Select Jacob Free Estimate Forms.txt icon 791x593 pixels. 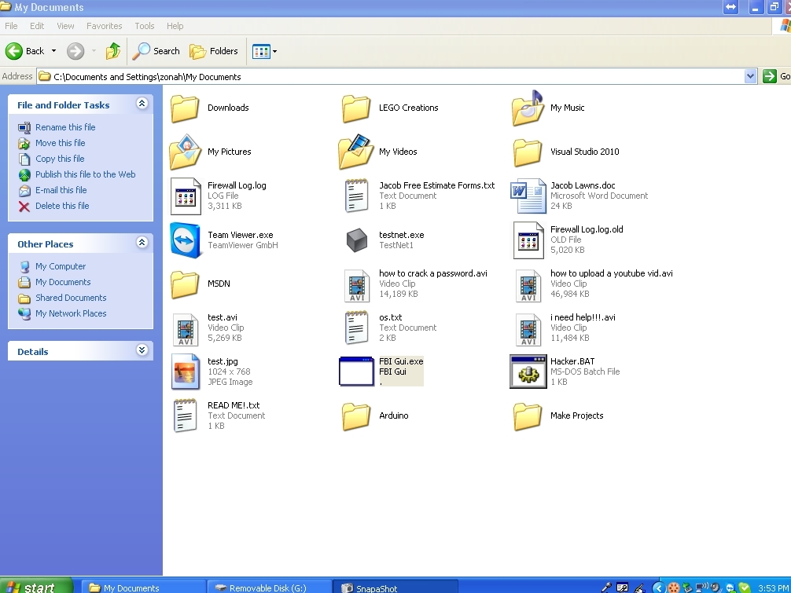356,196
